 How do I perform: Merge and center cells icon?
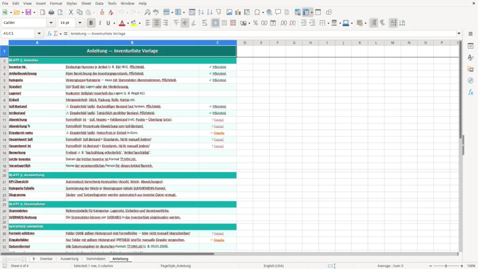point(216,23)
